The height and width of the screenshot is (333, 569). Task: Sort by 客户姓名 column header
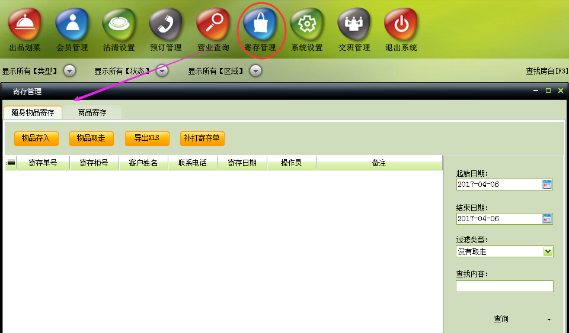pos(143,163)
